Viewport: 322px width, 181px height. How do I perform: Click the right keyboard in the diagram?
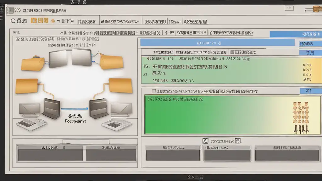coord(117,124)
